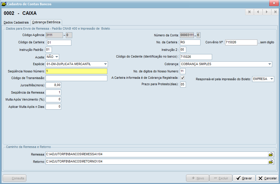
Task: Click Aplicar Multa Após n Dias field
Action: pyautogui.click(x=53, y=107)
